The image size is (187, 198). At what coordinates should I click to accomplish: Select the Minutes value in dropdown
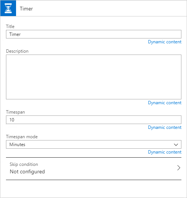[17, 145]
